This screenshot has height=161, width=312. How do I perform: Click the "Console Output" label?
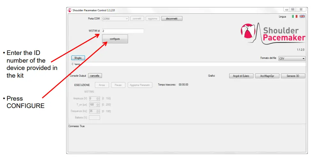pyautogui.click(x=78, y=76)
